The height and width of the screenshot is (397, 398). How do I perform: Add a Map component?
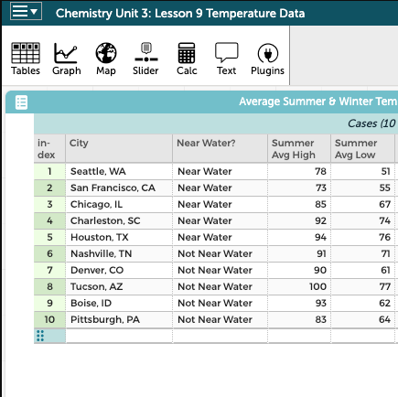click(106, 59)
